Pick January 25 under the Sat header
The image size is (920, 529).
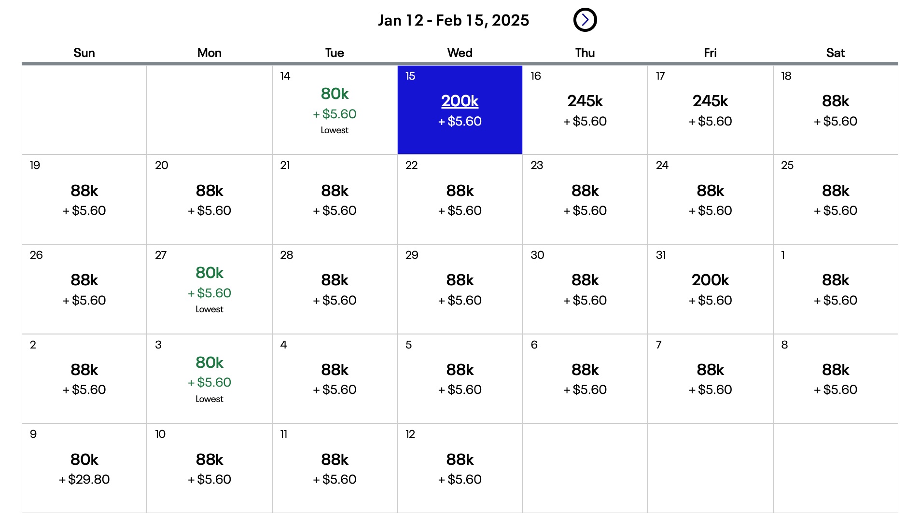[x=836, y=199]
